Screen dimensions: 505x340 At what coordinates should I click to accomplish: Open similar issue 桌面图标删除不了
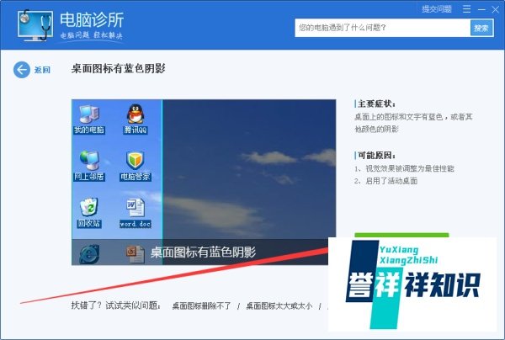(x=202, y=305)
